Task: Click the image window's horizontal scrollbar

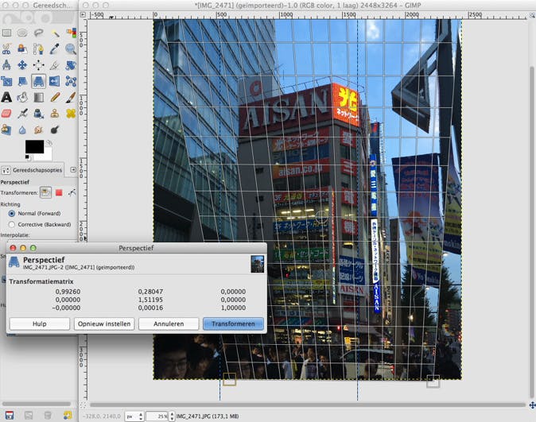Action: tap(308, 405)
